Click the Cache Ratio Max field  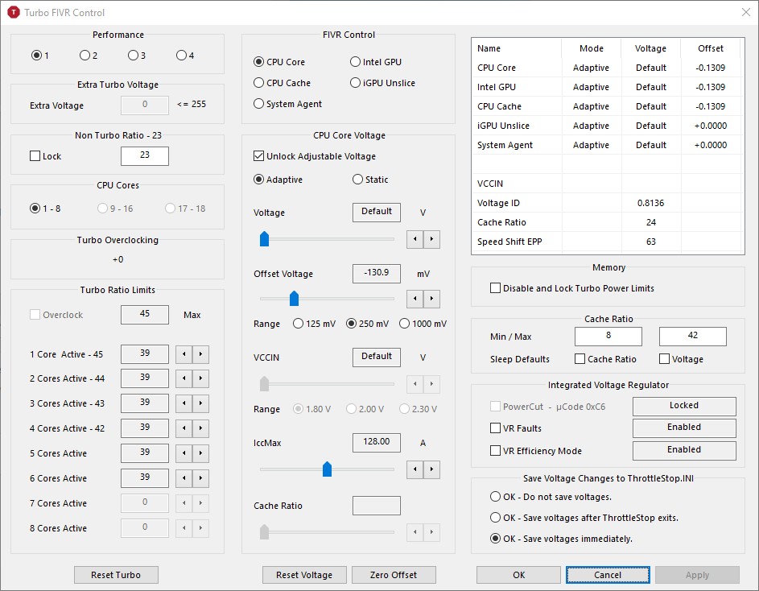[x=693, y=337]
